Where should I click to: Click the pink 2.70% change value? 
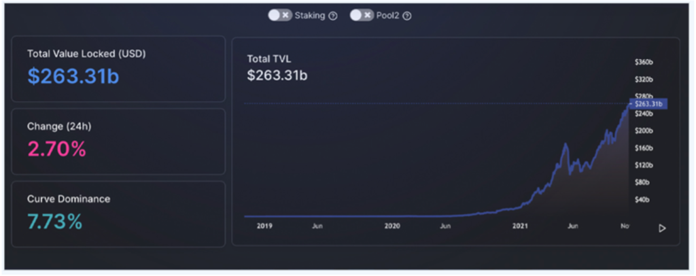pos(56,149)
